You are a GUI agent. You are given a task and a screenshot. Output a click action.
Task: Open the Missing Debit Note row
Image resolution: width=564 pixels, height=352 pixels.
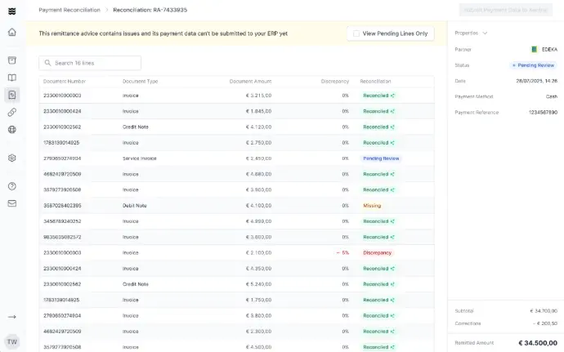236,206
